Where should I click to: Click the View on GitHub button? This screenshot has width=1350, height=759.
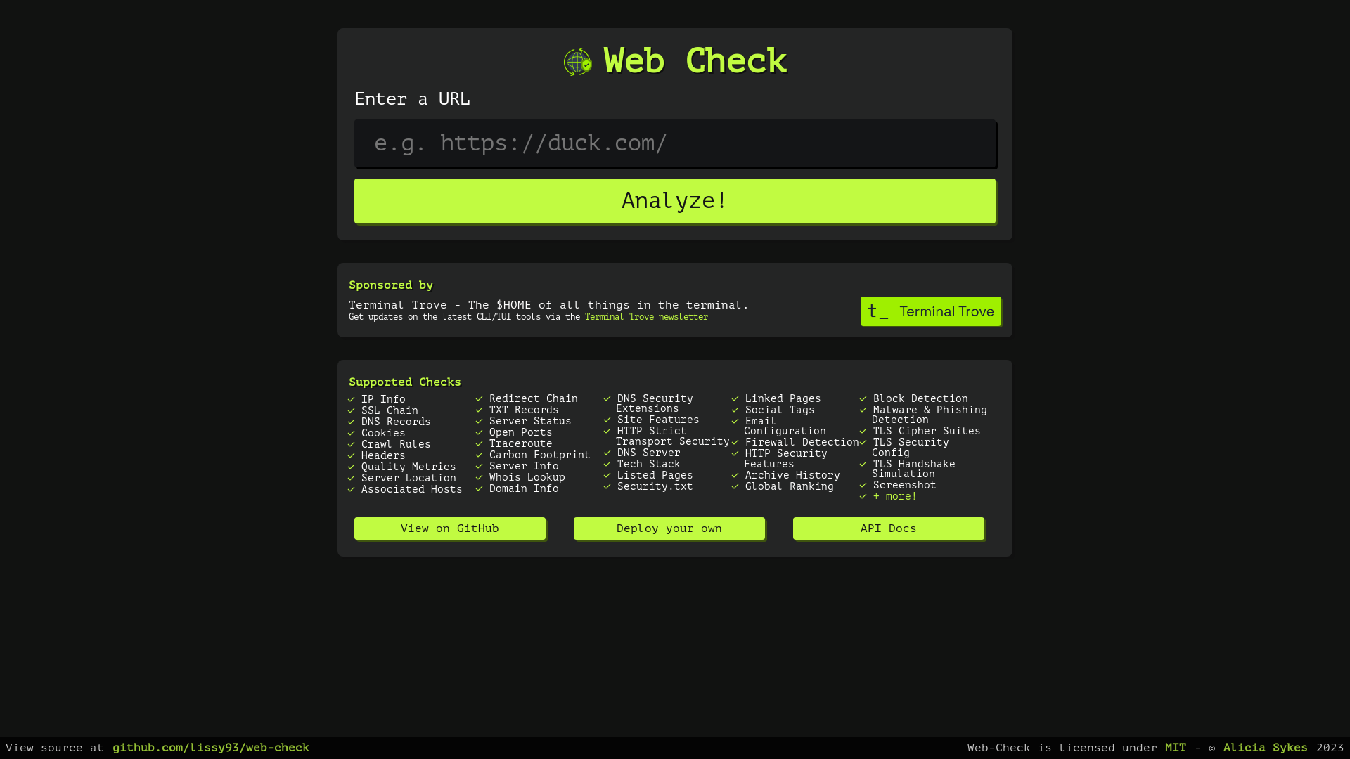450,528
